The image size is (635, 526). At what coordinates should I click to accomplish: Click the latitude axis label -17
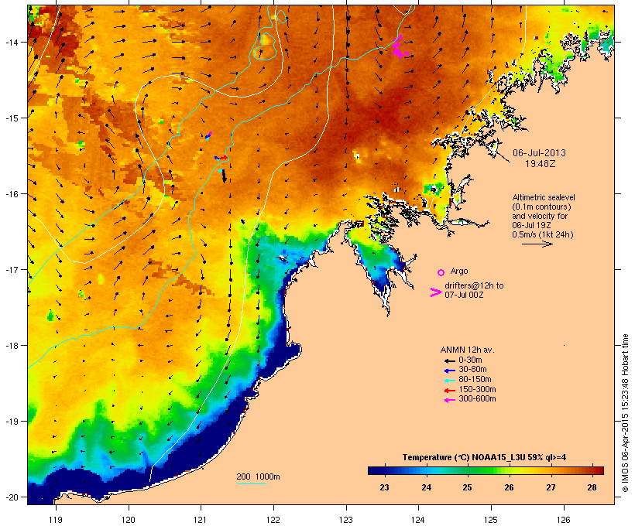12,269
